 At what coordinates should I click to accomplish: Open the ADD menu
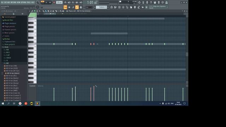8,2
